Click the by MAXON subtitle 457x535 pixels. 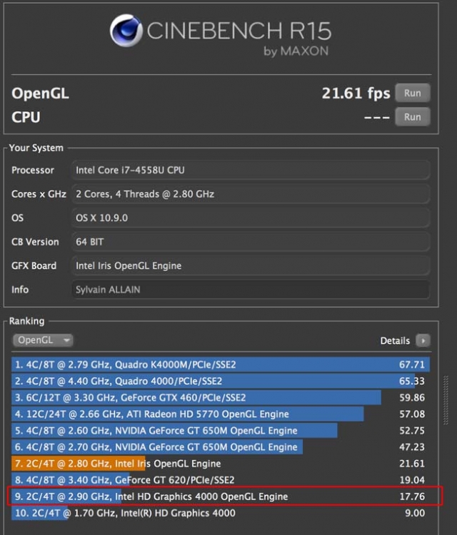[x=296, y=51]
